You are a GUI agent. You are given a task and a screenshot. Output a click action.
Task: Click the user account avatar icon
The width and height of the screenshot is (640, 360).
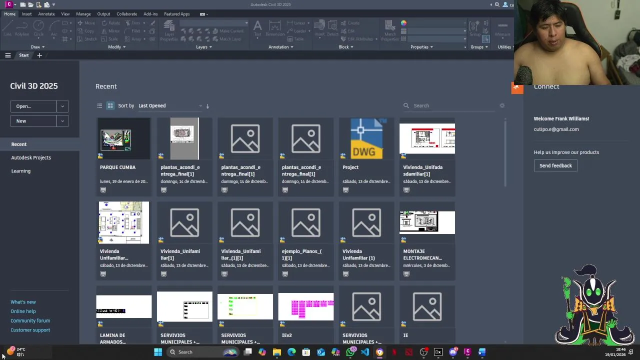click(x=505, y=4)
